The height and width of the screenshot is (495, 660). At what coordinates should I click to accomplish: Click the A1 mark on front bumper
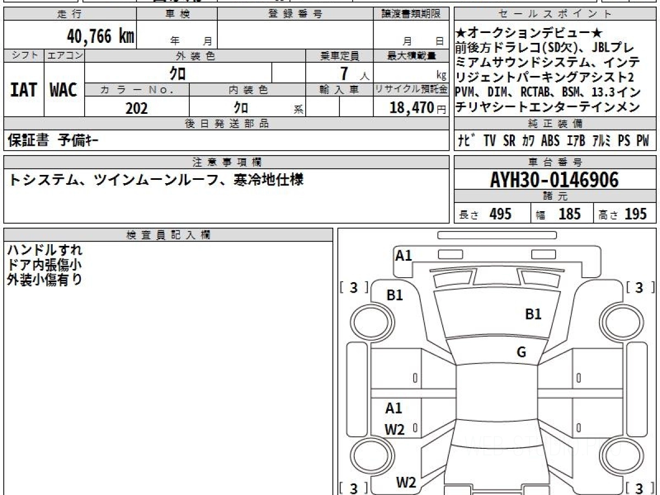pos(404,255)
